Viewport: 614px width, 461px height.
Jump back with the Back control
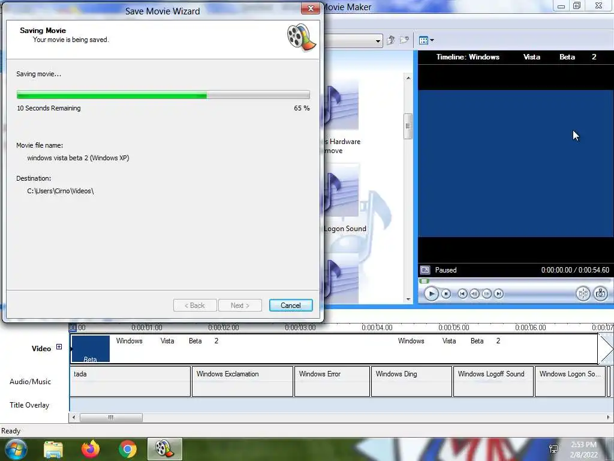462,294
